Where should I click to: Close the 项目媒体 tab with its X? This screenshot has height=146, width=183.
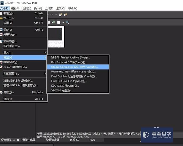[x=18, y=140]
